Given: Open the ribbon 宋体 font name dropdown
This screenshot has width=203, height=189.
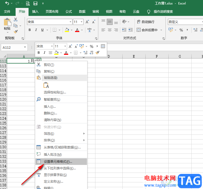Looking at the screenshot, I should (x=70, y=22).
